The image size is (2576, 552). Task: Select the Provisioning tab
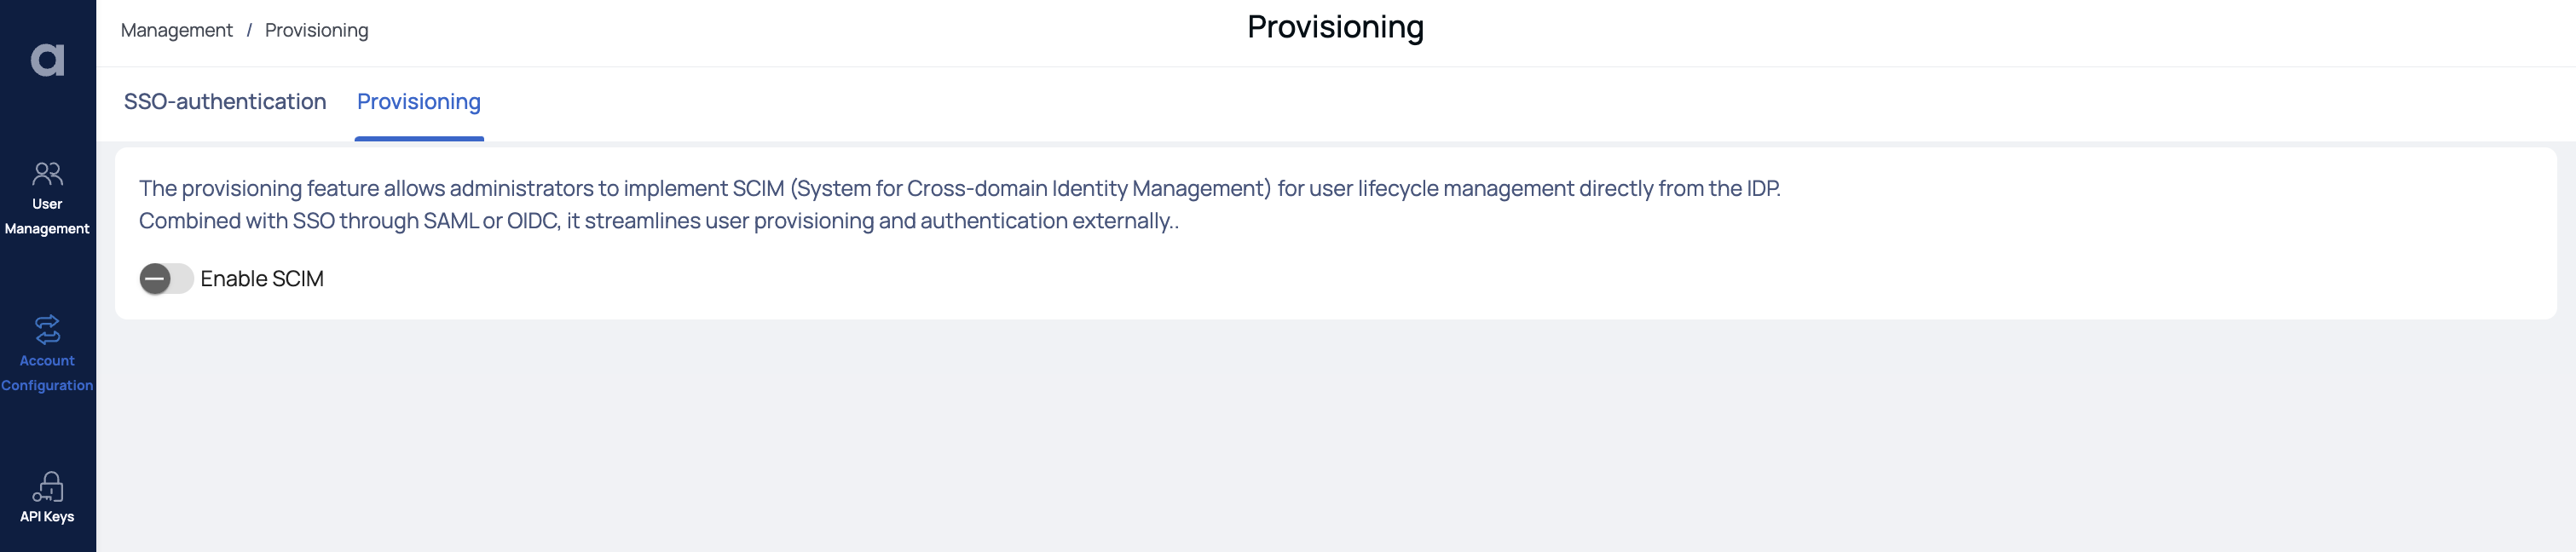pos(419,102)
